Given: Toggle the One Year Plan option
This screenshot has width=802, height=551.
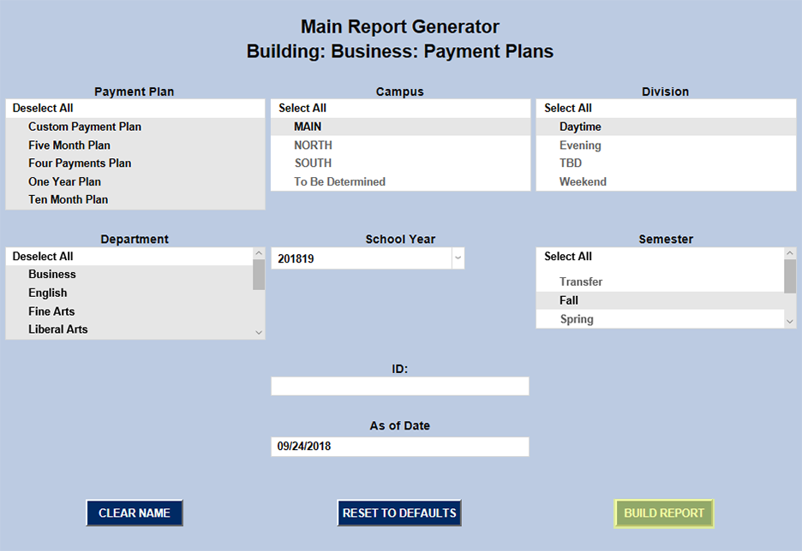Looking at the screenshot, I should 64,181.
